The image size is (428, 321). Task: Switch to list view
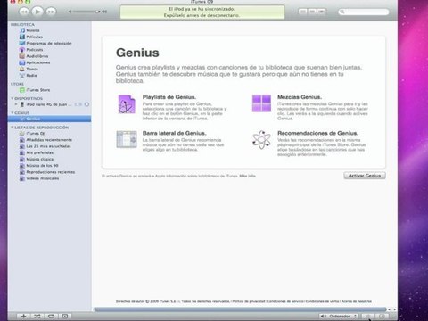click(x=303, y=12)
